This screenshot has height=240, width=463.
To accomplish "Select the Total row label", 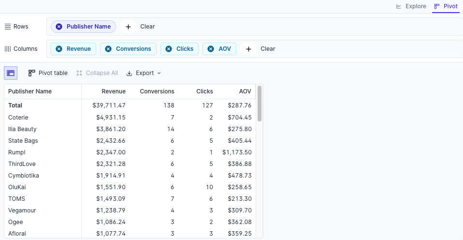I will tap(15, 105).
